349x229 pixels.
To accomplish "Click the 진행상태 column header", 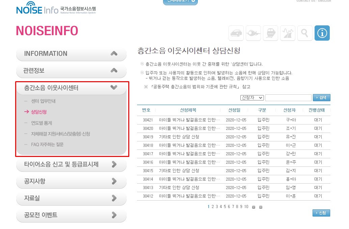I will pos(317,110).
